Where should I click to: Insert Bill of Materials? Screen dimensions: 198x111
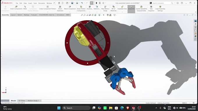pyautogui.click(x=113, y=8)
